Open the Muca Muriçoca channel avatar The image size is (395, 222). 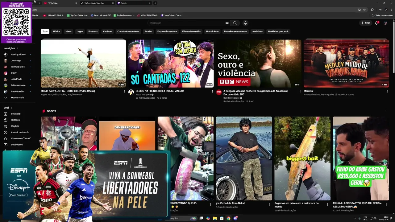(x=131, y=92)
